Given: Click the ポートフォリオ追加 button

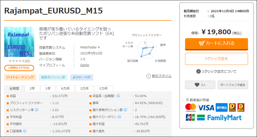Looking at the screenshot, I should pyautogui.click(x=233, y=85).
